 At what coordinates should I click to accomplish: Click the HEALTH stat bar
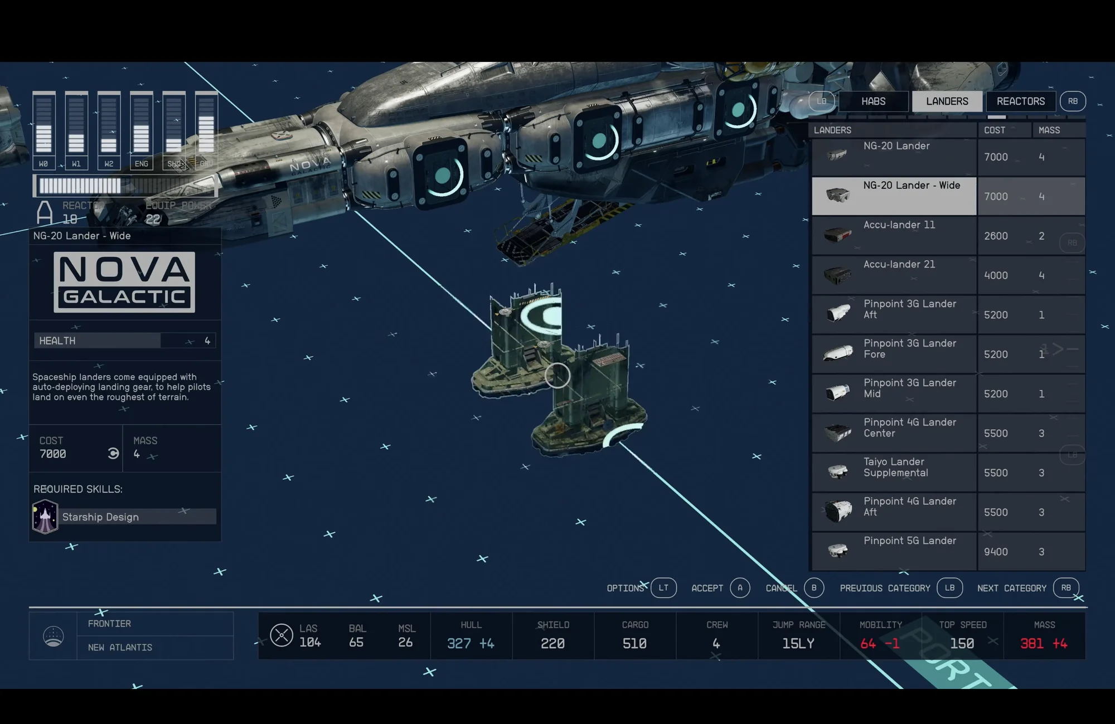coord(125,341)
